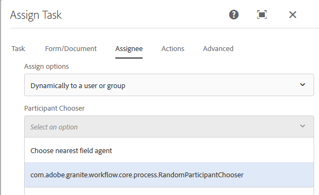Screen dimensions: 319x195
Task: Switch to the Advanced tab
Action: coord(218,49)
